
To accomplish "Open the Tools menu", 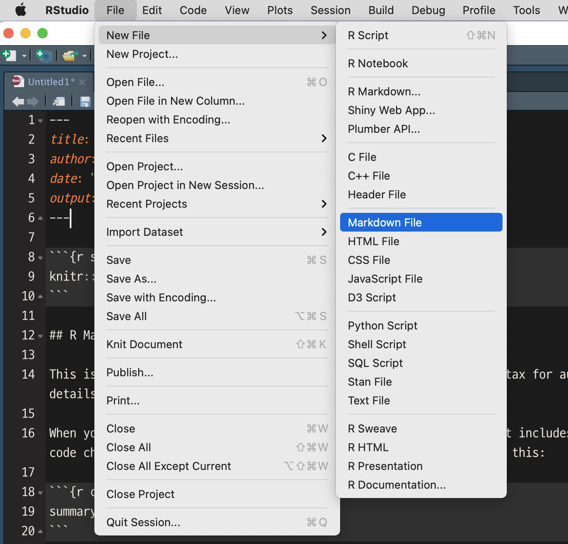I will point(526,10).
